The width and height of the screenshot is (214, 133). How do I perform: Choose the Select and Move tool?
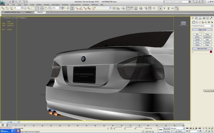42,8
